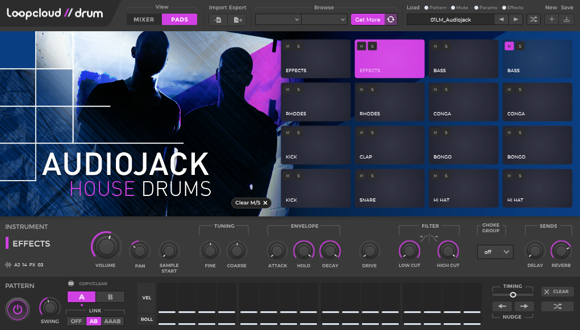The height and width of the screenshot is (330, 580).
Task: Click the DECAY envelope knob
Action: coord(330,251)
